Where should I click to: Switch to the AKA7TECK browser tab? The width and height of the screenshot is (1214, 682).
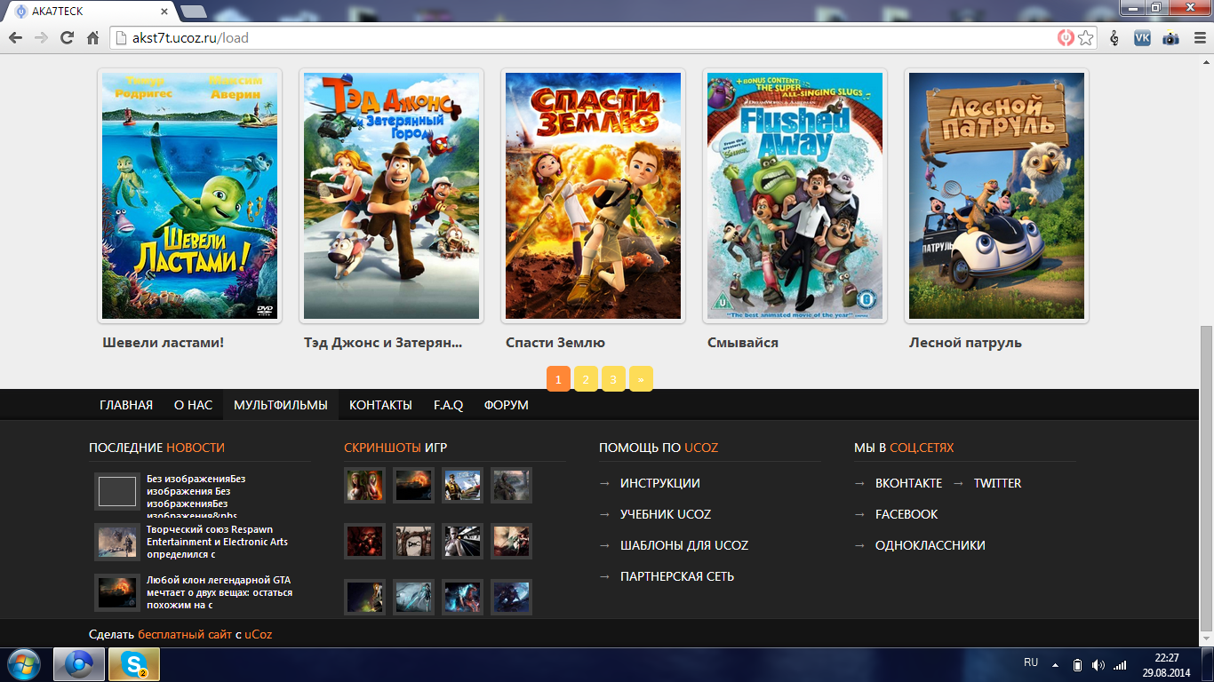89,11
